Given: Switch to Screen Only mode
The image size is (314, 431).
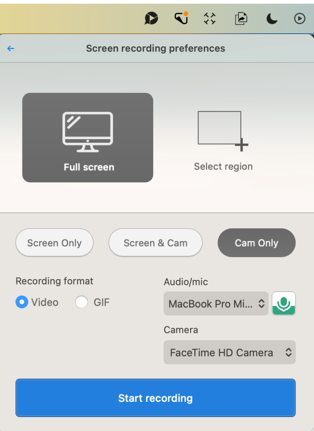Looking at the screenshot, I should pos(55,243).
